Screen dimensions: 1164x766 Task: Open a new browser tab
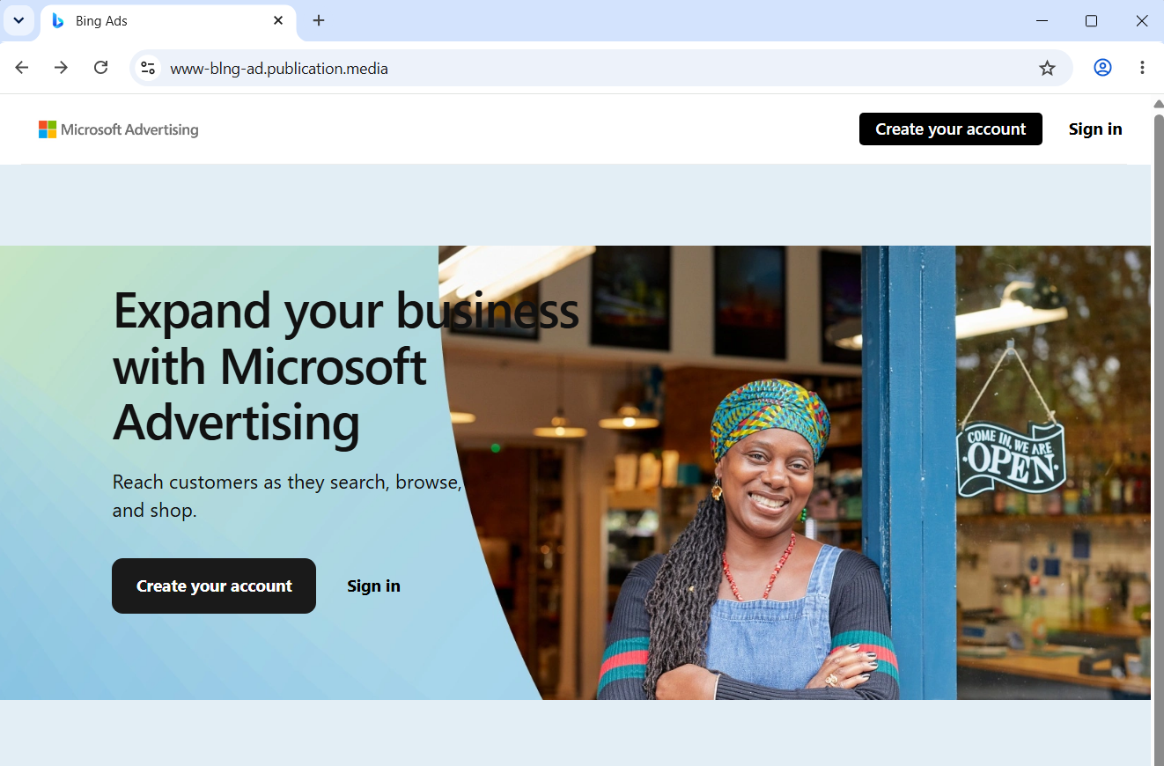click(x=319, y=20)
